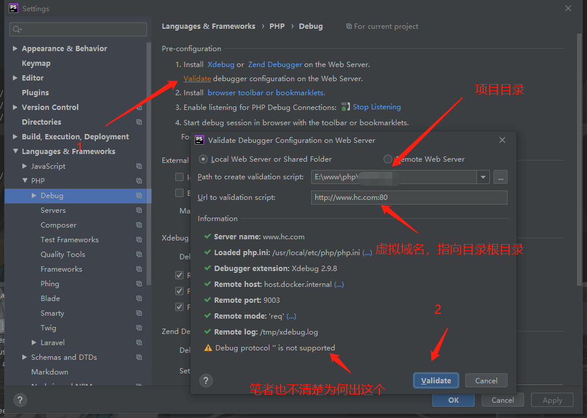Click the For current project icon in header
The height and width of the screenshot is (418, 587).
coord(349,26)
